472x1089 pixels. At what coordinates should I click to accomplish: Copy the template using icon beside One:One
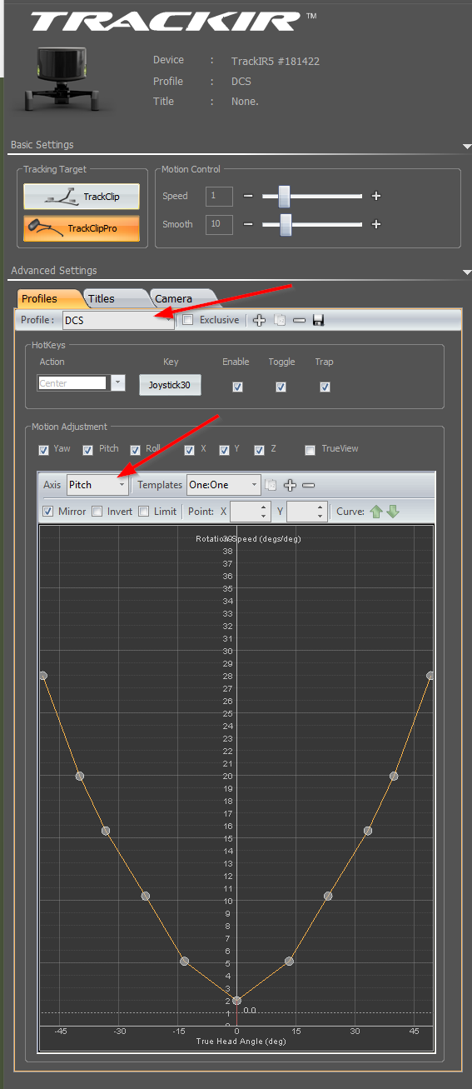point(271,485)
